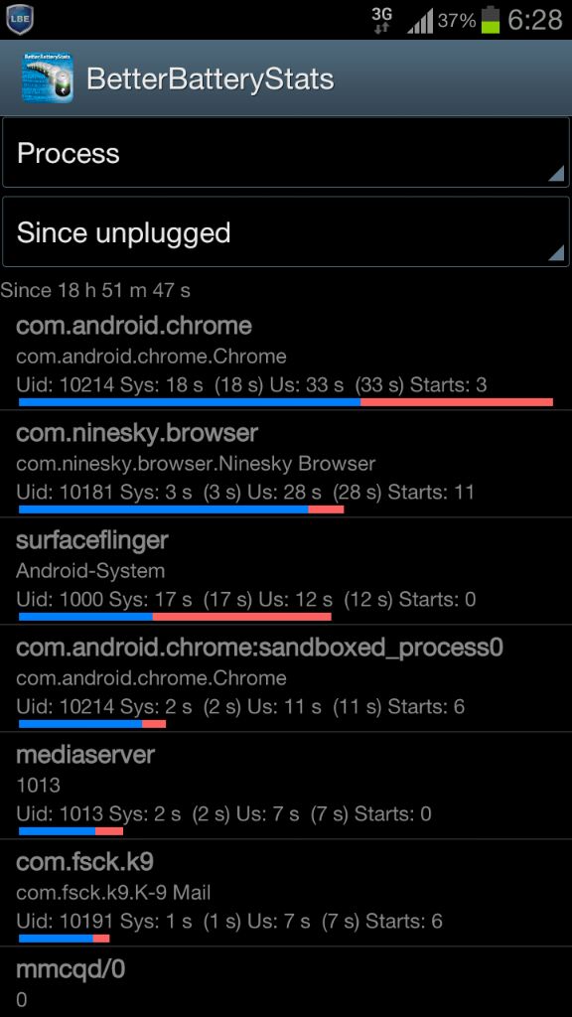Screen dimensions: 572x1017
Task: Tap the 6:28 clock in status bar
Action: (534, 20)
